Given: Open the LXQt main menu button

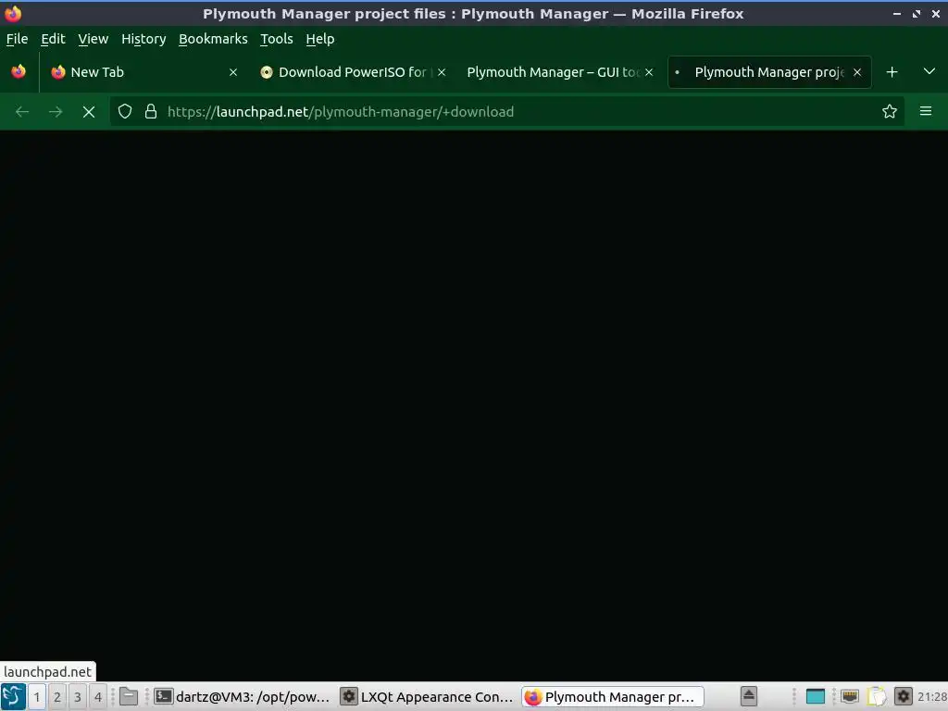Looking at the screenshot, I should [x=13, y=697].
